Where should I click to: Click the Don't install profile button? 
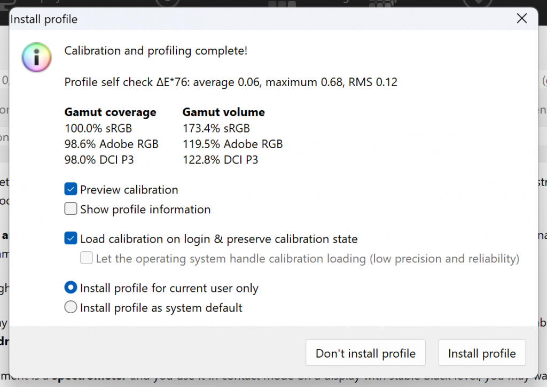(x=365, y=353)
